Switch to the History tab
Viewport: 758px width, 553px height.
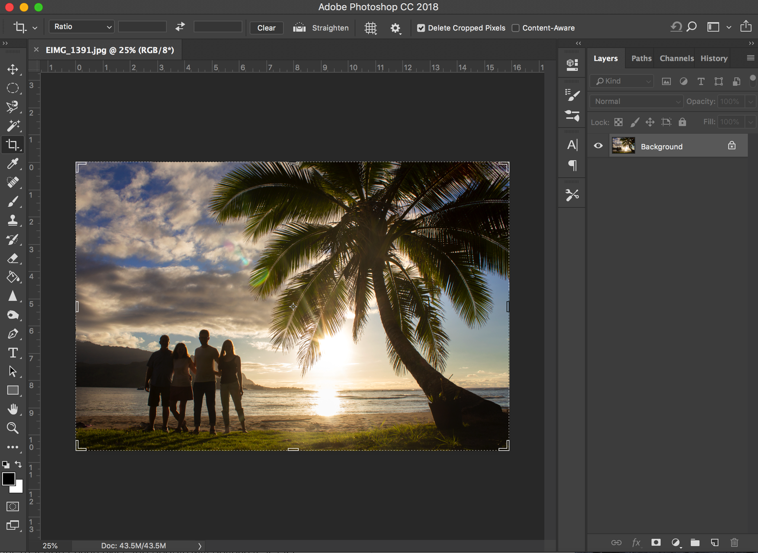point(714,58)
